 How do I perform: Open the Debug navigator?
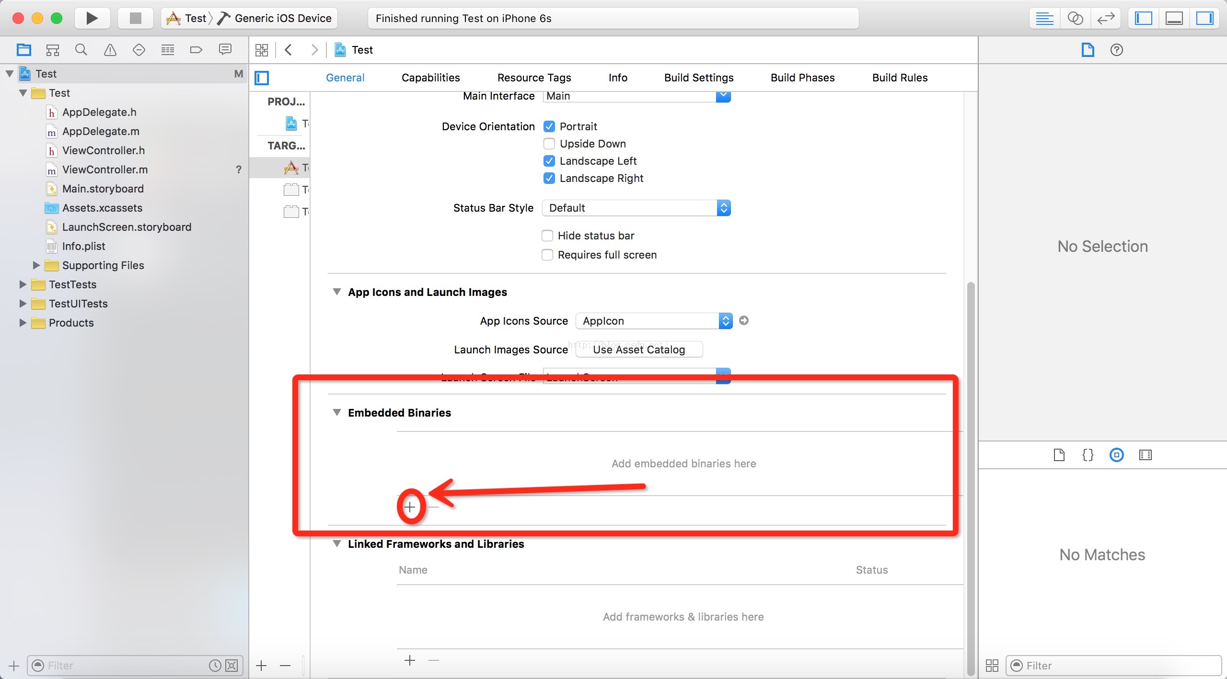tap(168, 50)
